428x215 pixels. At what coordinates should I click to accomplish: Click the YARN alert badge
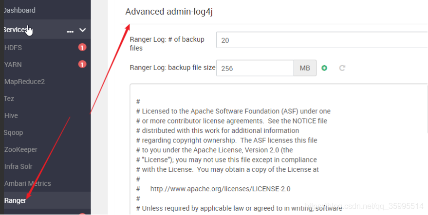82,64
